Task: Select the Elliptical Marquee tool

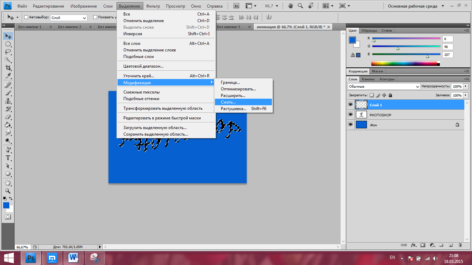Action: tap(8, 44)
